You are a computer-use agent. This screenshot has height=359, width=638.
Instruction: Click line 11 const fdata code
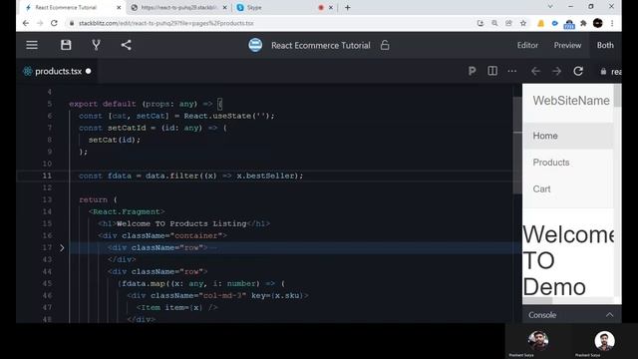tap(190, 176)
